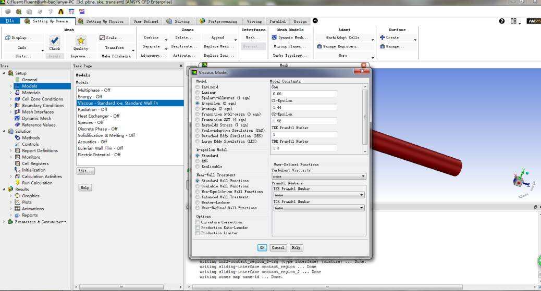Open Cell Zone Conditions in the tree
541x291 pixels.
pyautogui.click(x=42, y=99)
